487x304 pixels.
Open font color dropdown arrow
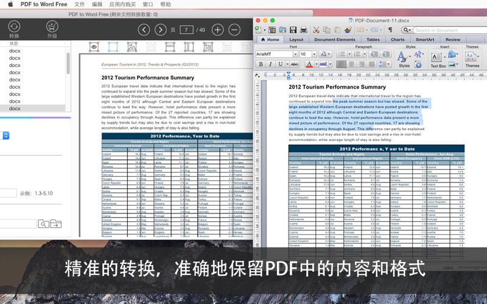point(316,64)
